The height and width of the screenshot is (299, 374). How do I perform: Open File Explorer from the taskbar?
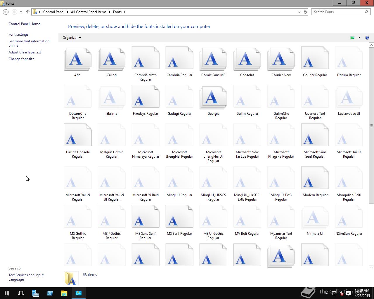point(64,293)
